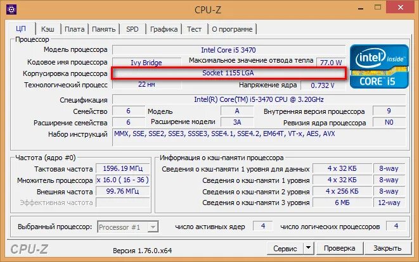The height and width of the screenshot is (262, 419).
Task: Click the Семейство value 6
Action: pos(128,111)
